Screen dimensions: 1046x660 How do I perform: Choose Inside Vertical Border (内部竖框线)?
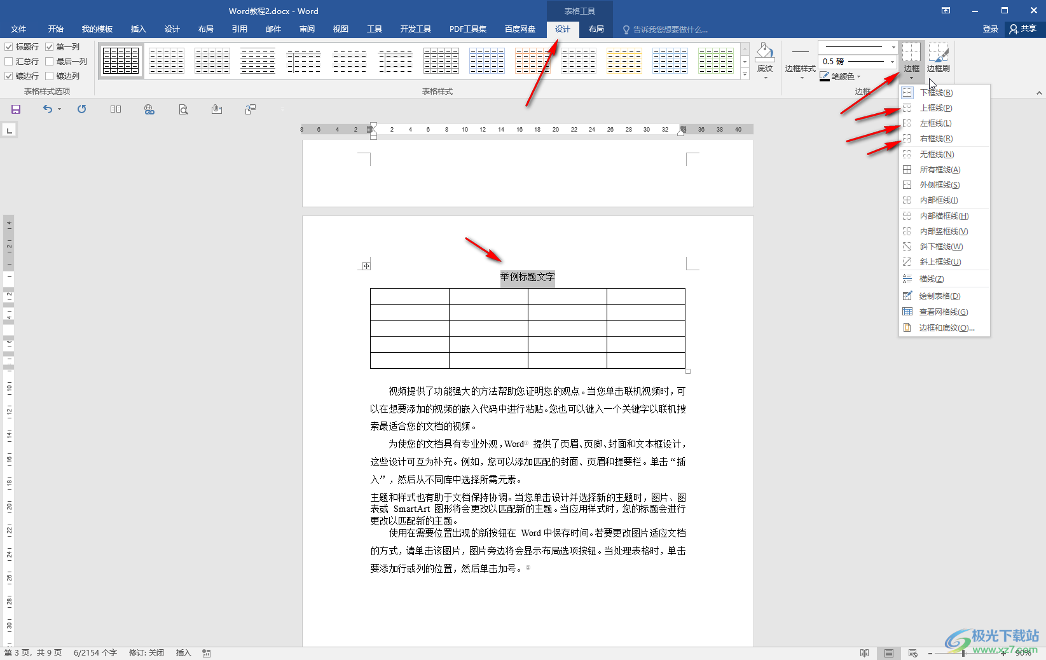pos(944,231)
